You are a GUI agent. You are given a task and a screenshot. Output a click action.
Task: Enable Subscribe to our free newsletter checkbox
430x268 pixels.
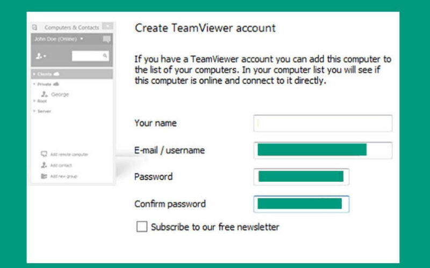pyautogui.click(x=142, y=227)
